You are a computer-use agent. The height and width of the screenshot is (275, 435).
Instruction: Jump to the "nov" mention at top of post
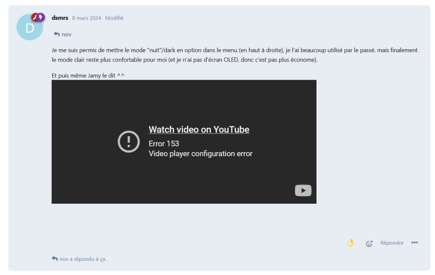[66, 34]
